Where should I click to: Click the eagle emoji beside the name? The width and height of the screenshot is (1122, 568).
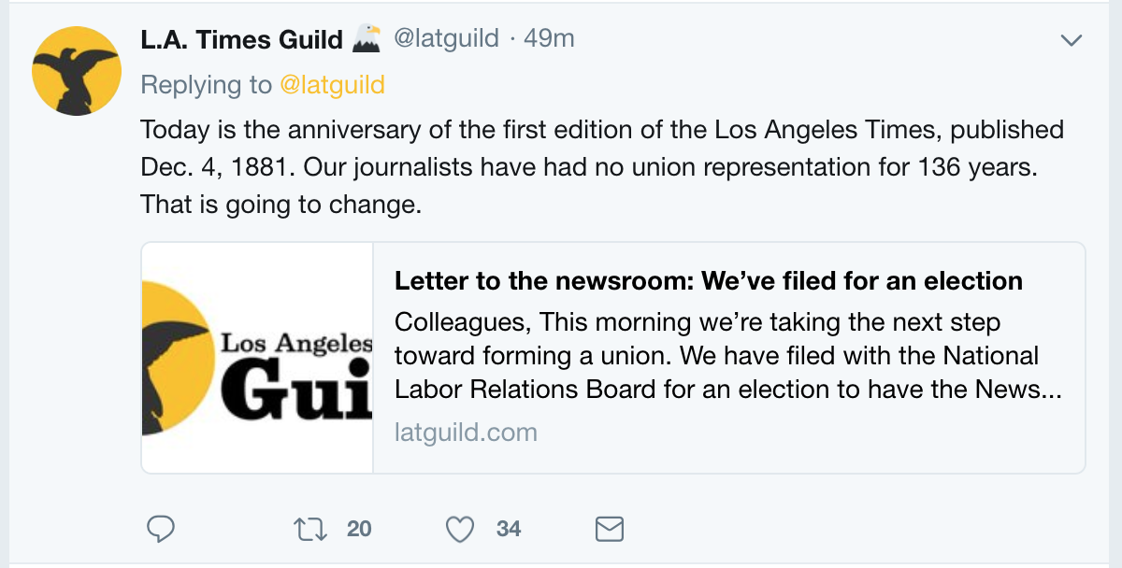click(366, 38)
